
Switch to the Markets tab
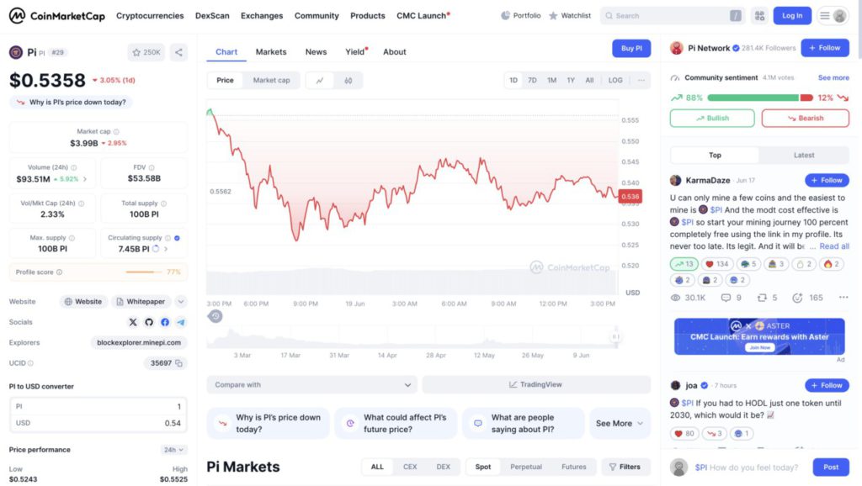(271, 51)
